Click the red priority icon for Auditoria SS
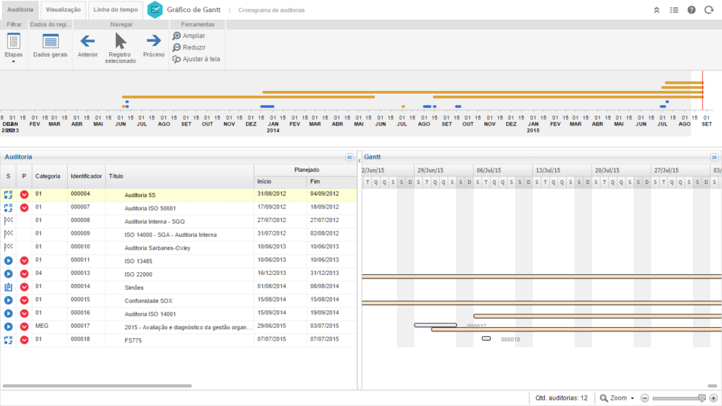722x406 pixels. click(24, 195)
